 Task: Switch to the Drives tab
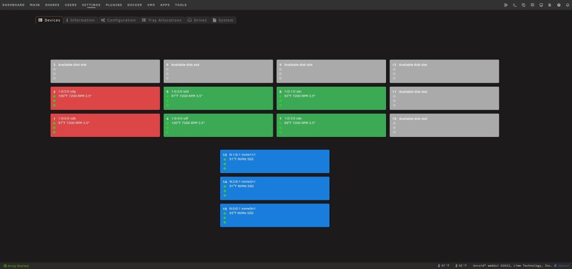click(x=197, y=21)
